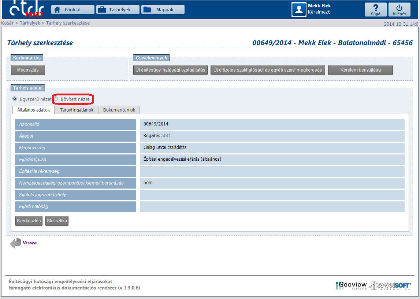The image size is (420, 299).
Task: Click the Mekk Elek user name
Action: [319, 6]
